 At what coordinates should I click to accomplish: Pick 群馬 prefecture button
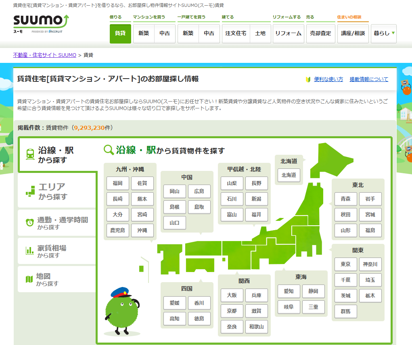(345, 312)
